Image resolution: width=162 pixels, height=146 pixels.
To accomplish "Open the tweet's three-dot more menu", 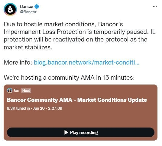I will tap(155, 7).
